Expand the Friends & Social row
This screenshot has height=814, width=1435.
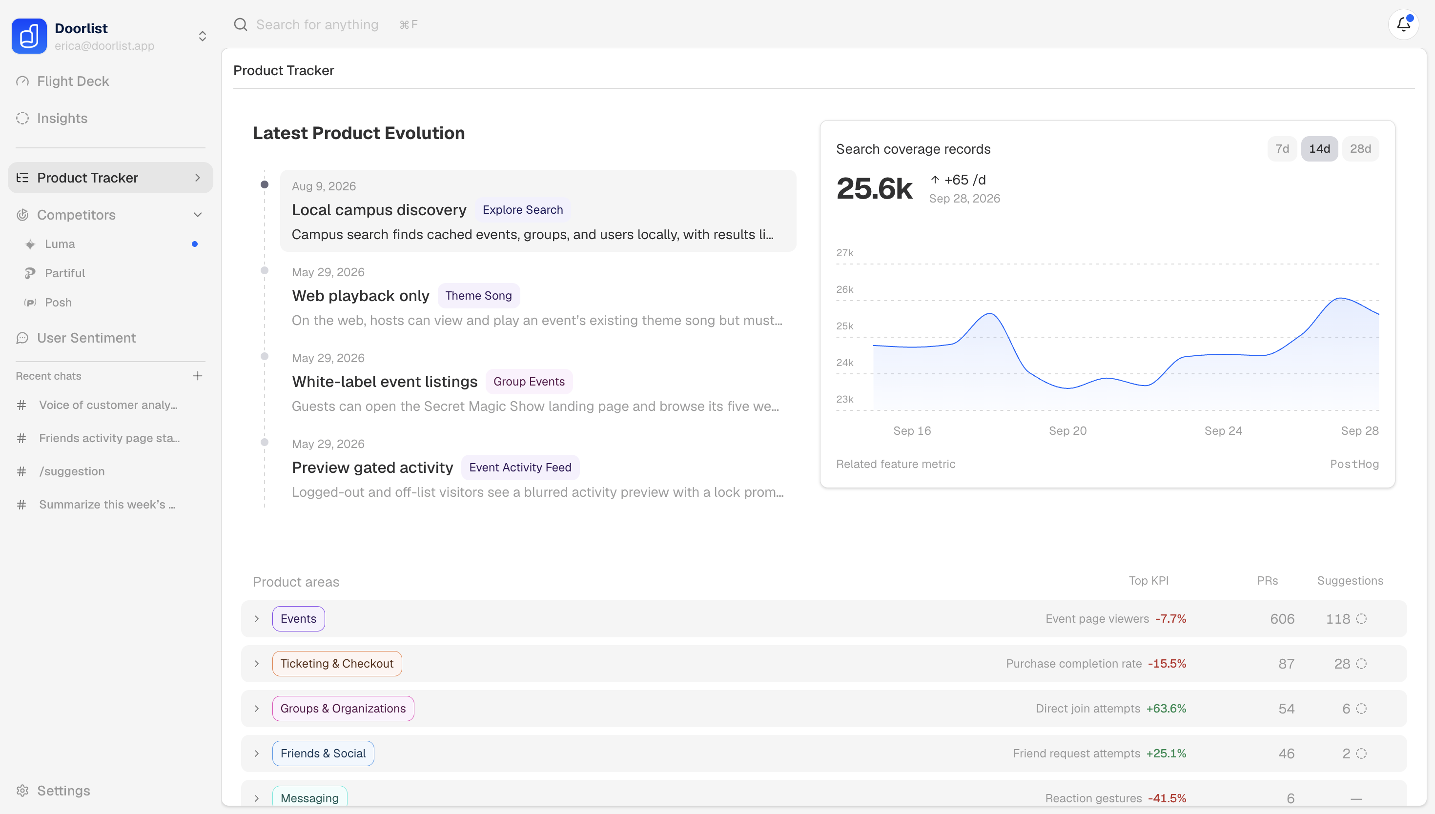(257, 753)
